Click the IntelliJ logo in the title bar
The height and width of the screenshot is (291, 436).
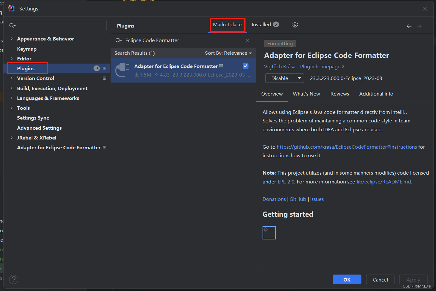[11, 9]
